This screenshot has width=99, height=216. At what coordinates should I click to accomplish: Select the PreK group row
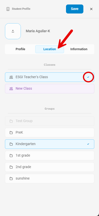(50, 133)
